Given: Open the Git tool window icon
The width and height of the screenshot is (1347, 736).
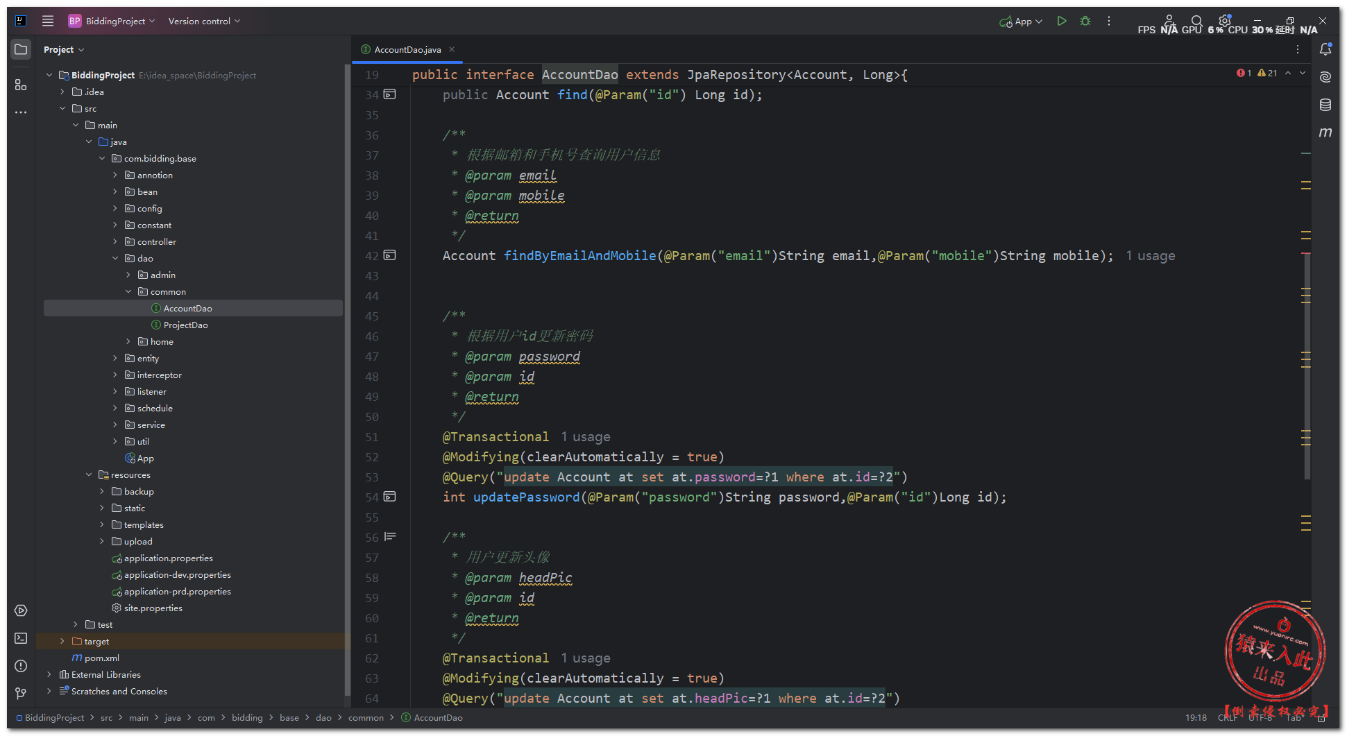Looking at the screenshot, I should [x=21, y=694].
